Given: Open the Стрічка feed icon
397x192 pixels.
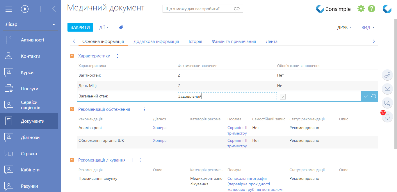Looking at the screenshot, I should click(9, 154).
